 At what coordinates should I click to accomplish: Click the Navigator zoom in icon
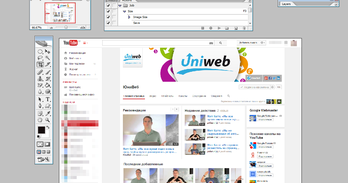coord(82,27)
